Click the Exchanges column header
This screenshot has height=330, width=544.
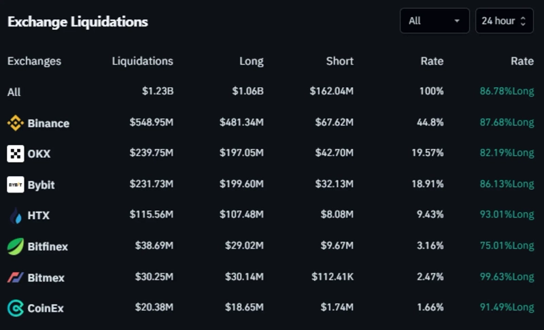point(34,61)
